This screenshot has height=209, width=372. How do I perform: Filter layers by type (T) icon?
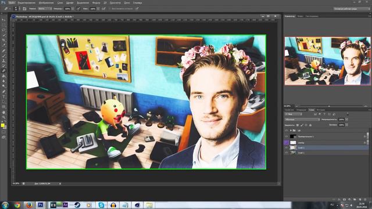324,114
